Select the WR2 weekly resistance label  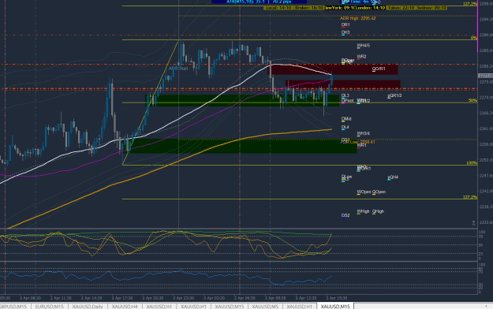(361, 57)
